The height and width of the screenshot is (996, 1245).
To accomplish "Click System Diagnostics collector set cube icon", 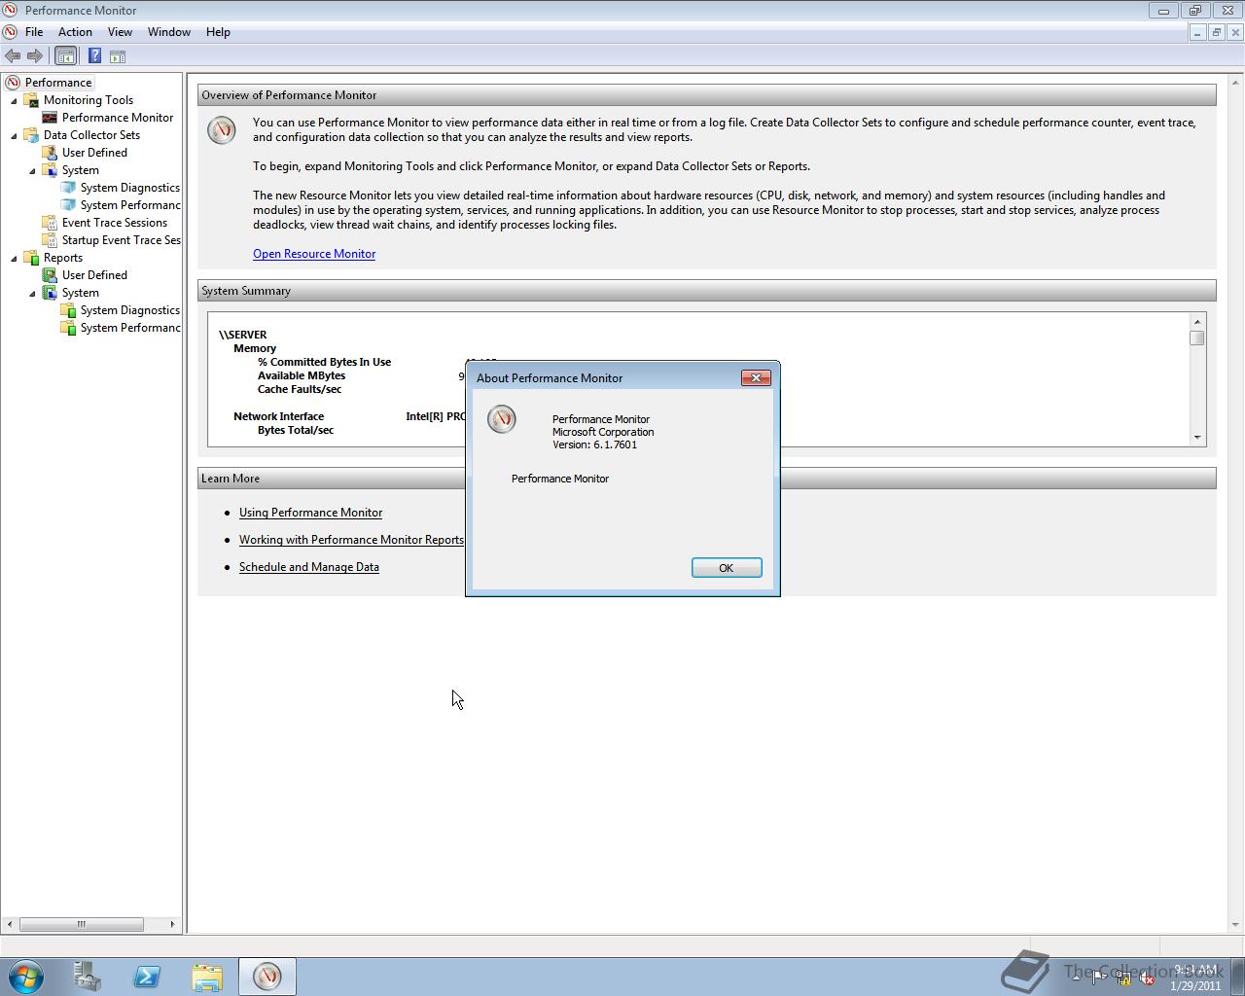I will (x=68, y=188).
